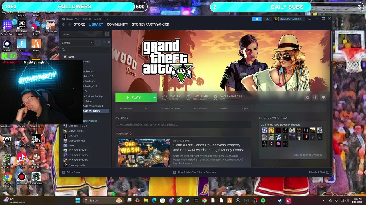Show game info with the info icon
Image resolution: width=366 pixels, height=205 pixels.
(x=315, y=97)
